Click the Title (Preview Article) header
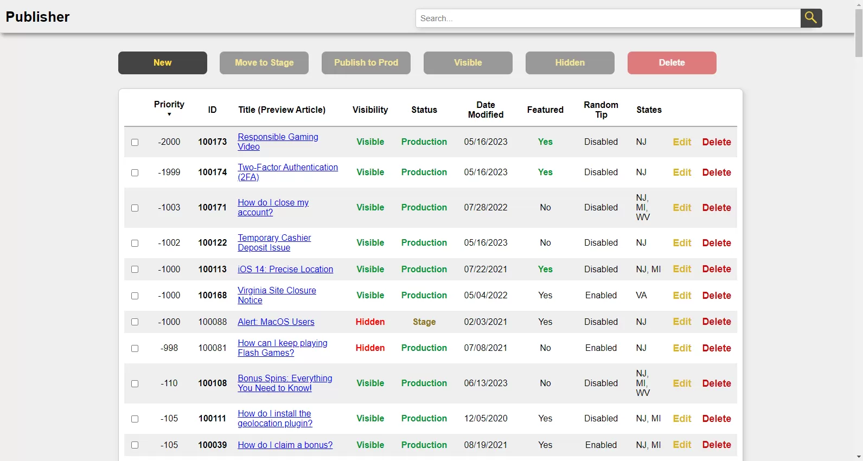Image resolution: width=863 pixels, height=461 pixels. (282, 110)
